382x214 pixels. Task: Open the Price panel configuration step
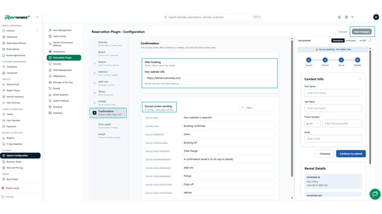pos(108,126)
